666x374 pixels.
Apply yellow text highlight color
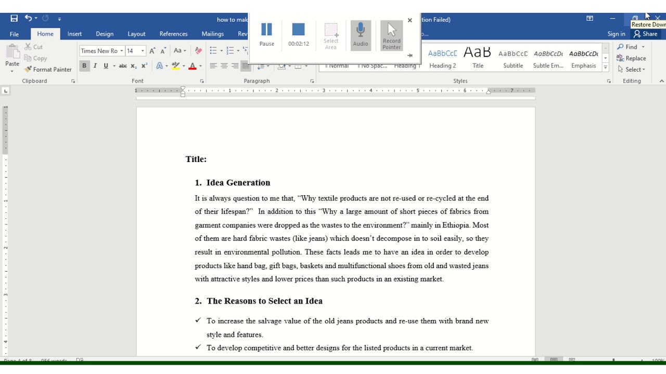(176, 66)
